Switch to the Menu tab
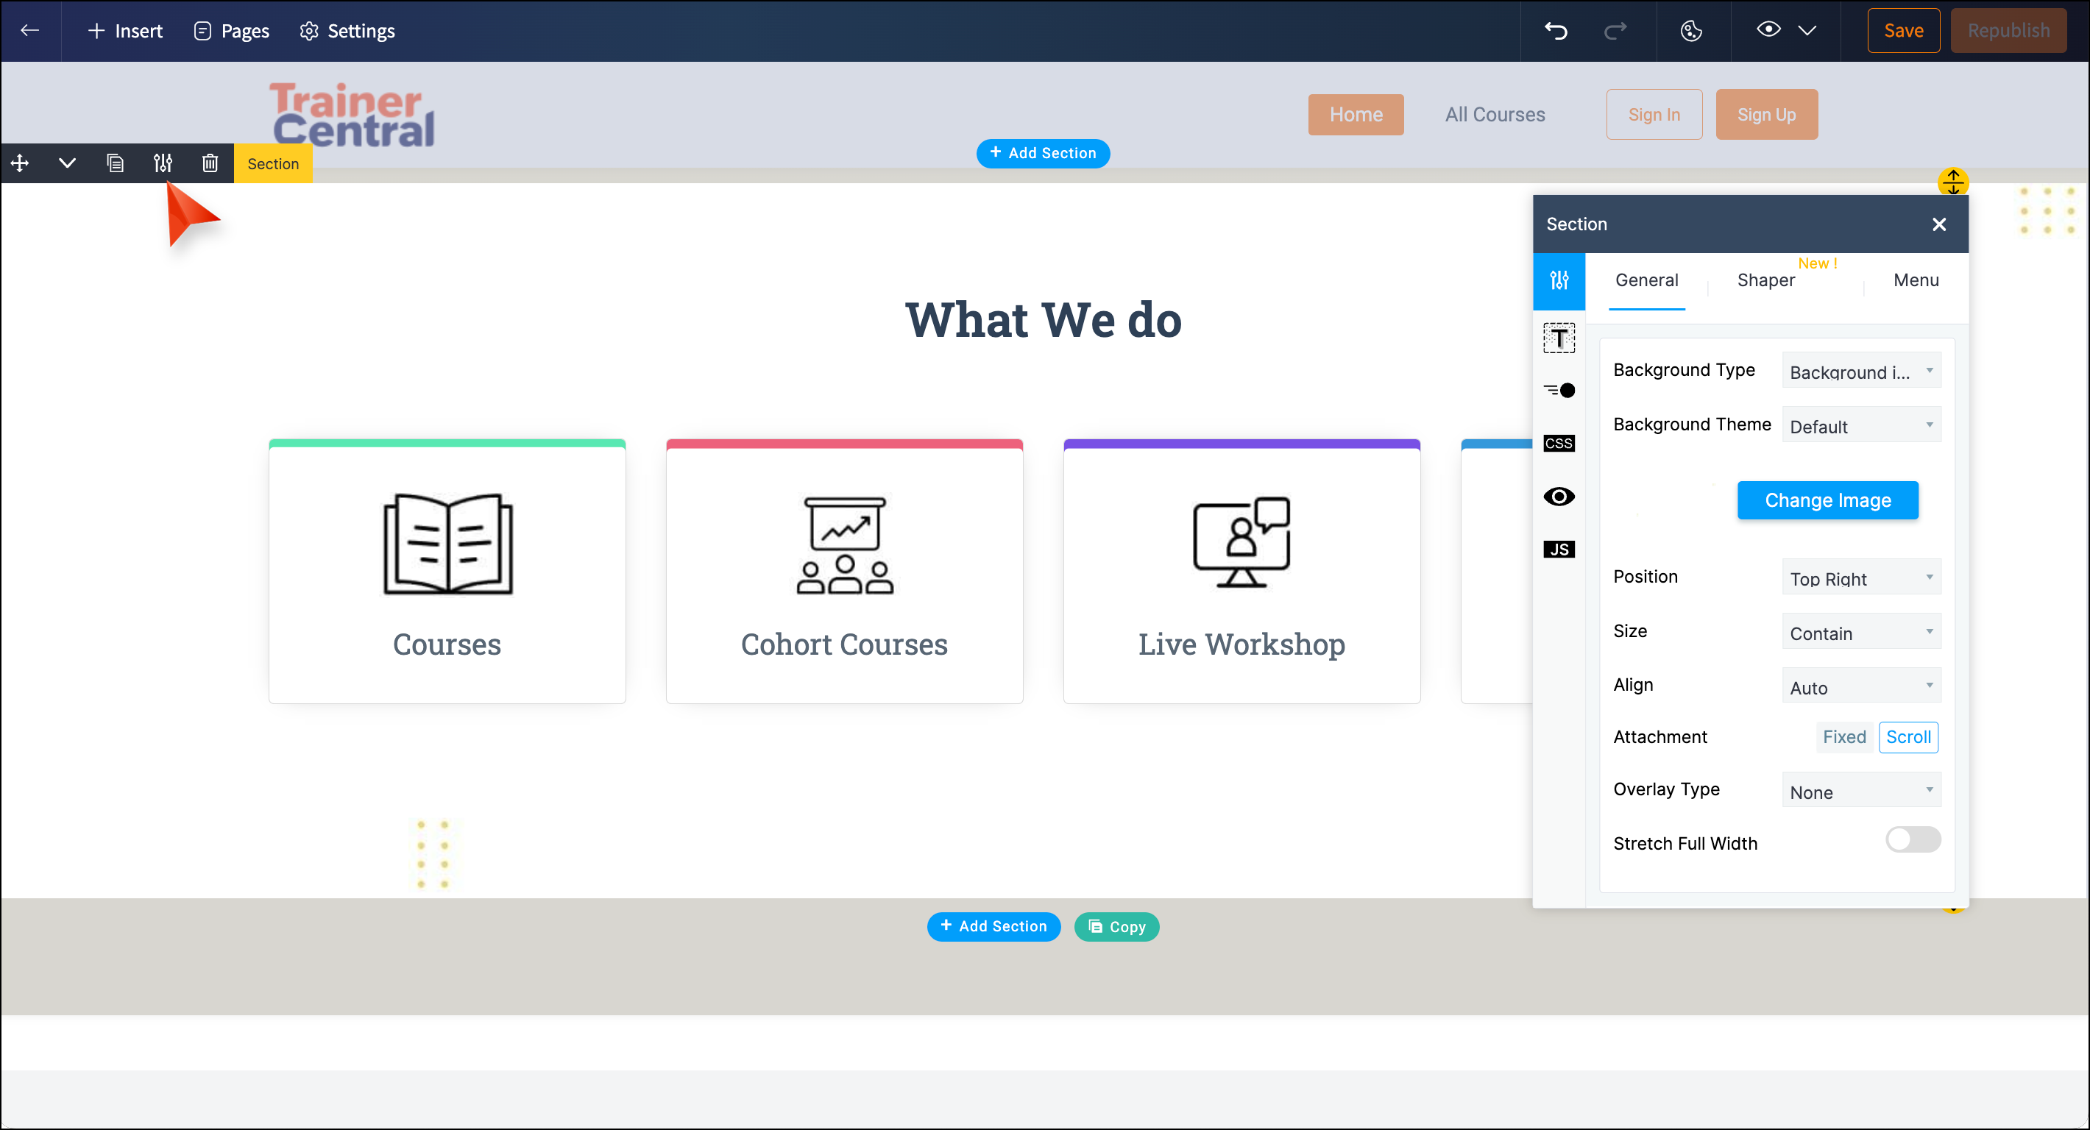The width and height of the screenshot is (2090, 1130). 1915,280
